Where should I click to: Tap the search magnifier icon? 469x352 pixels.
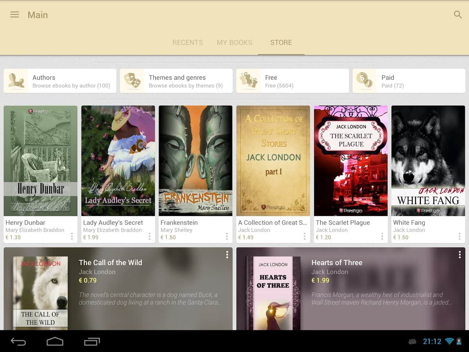coord(458,15)
